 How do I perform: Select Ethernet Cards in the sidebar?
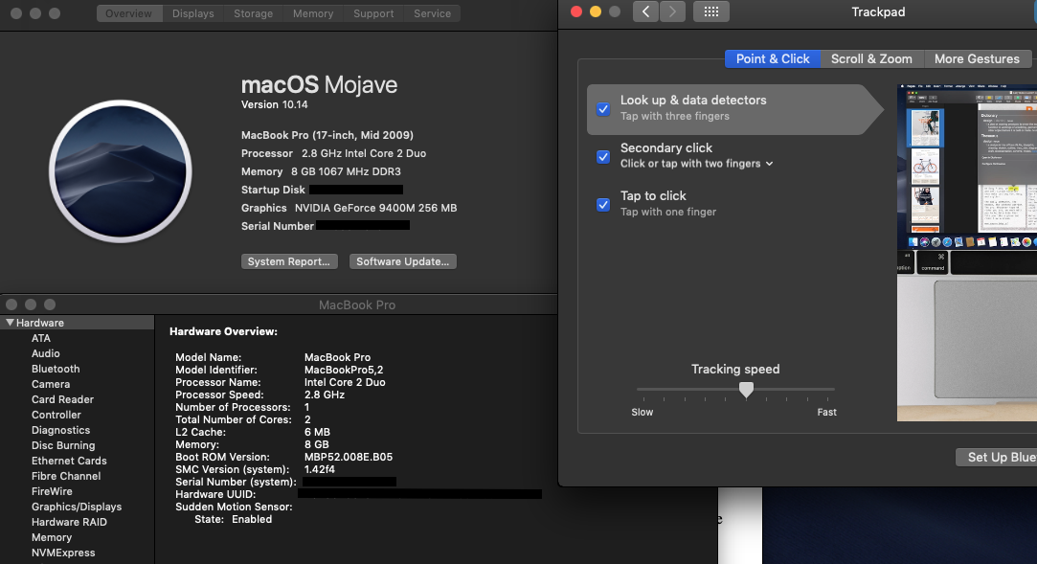tap(70, 461)
